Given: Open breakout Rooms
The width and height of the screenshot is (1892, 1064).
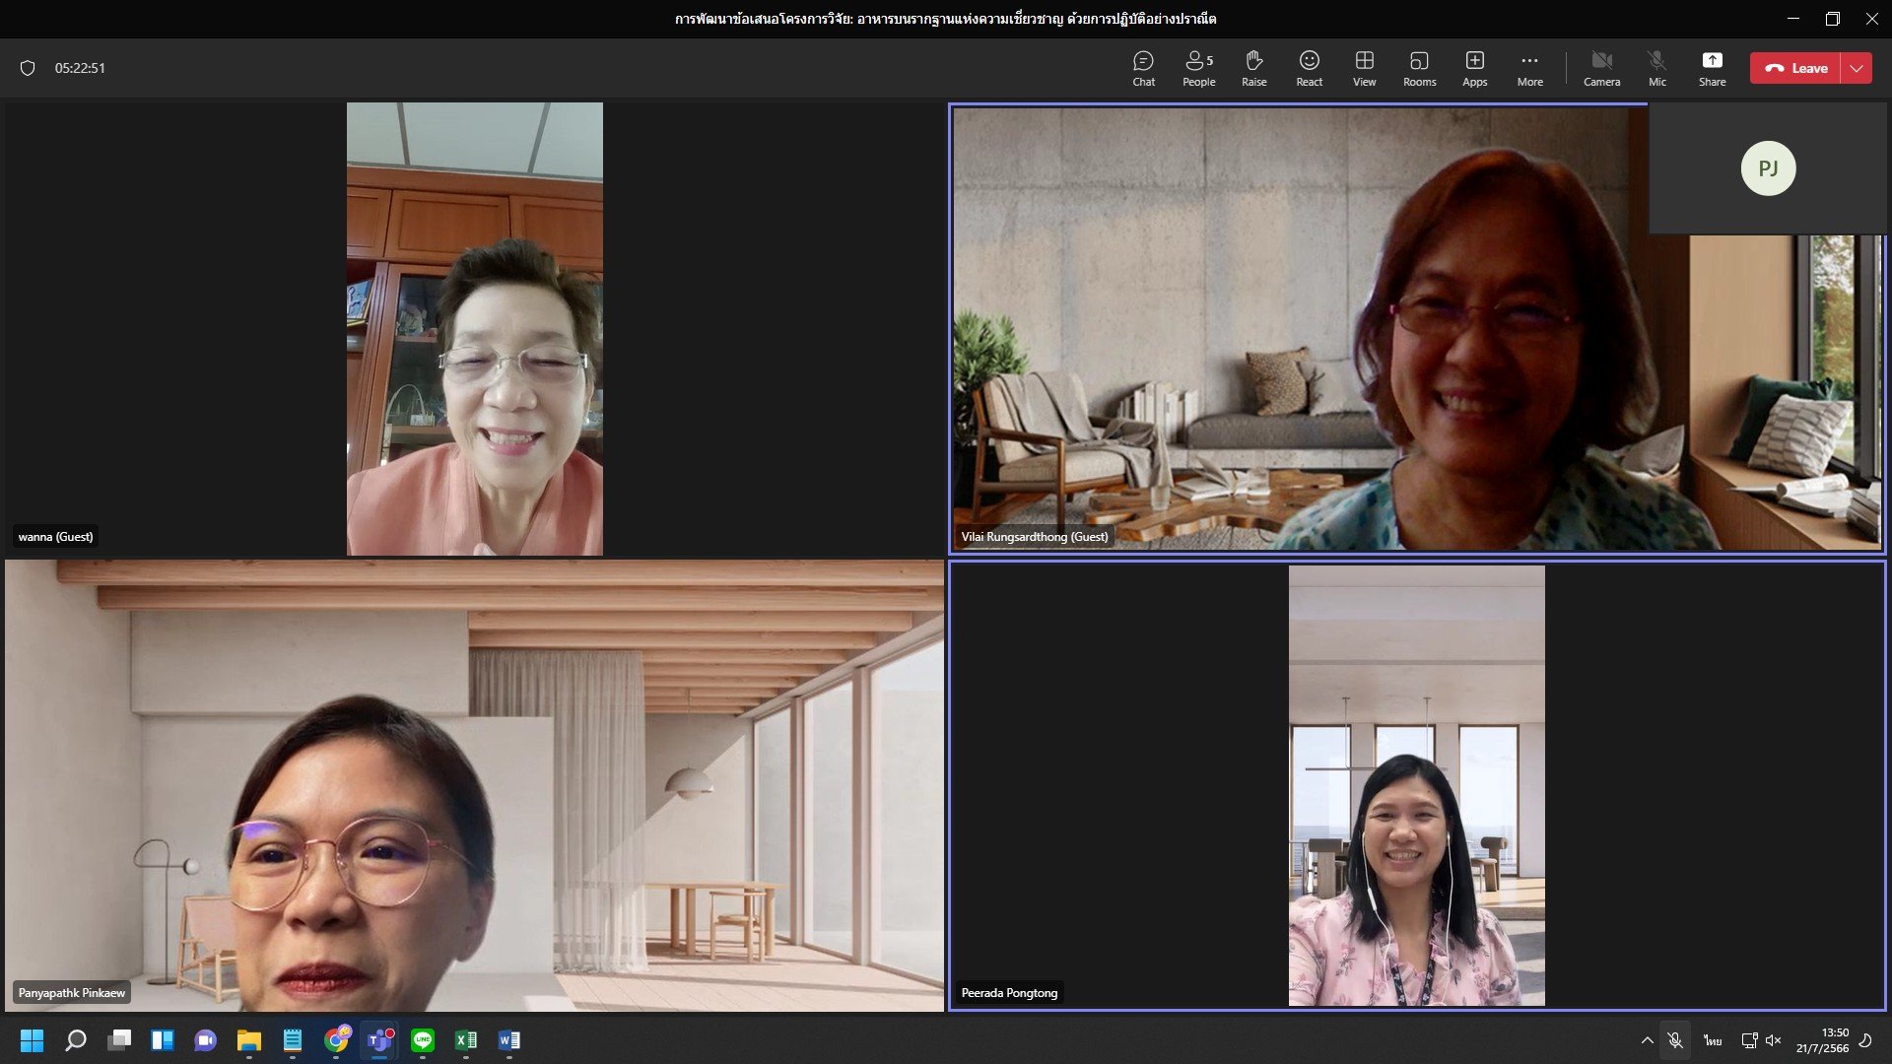Looking at the screenshot, I should tap(1419, 68).
